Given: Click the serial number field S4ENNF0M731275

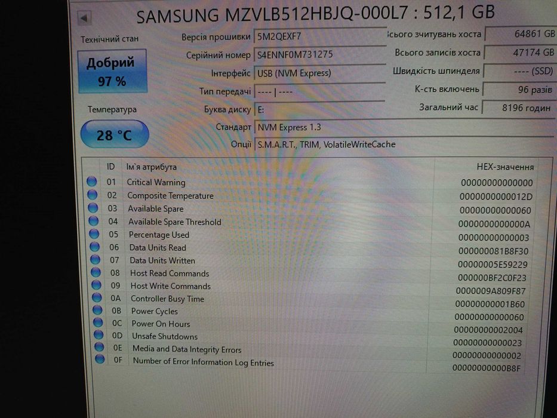Looking at the screenshot, I should pos(319,55).
